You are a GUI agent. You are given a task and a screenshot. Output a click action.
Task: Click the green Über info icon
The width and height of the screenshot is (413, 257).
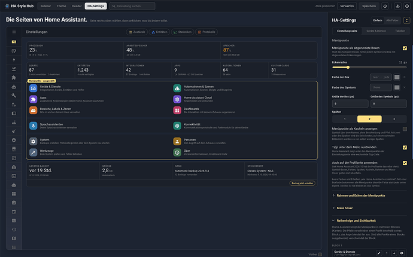tap(177, 152)
